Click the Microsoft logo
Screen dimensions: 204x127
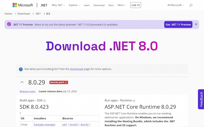point(23,5)
